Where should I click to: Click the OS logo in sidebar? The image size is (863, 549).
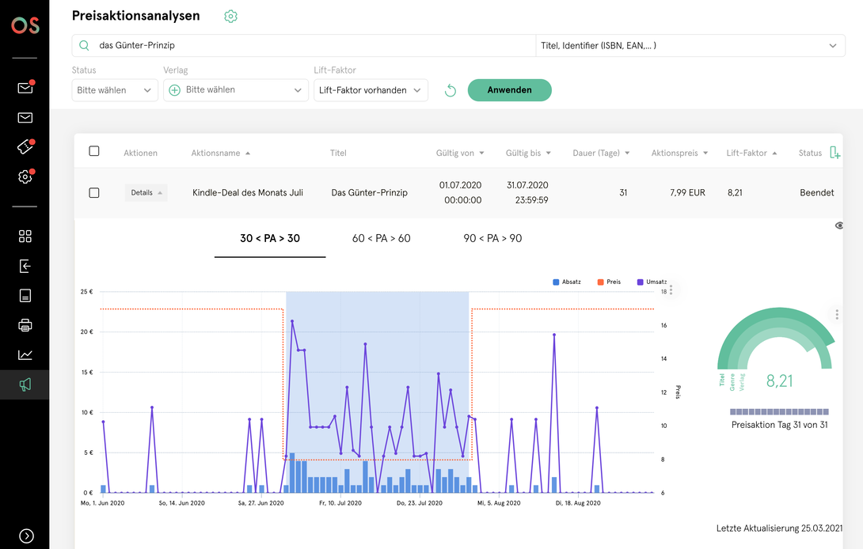pyautogui.click(x=25, y=25)
